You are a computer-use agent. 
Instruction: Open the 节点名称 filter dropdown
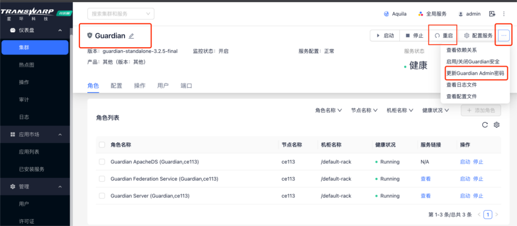pyautogui.click(x=364, y=110)
